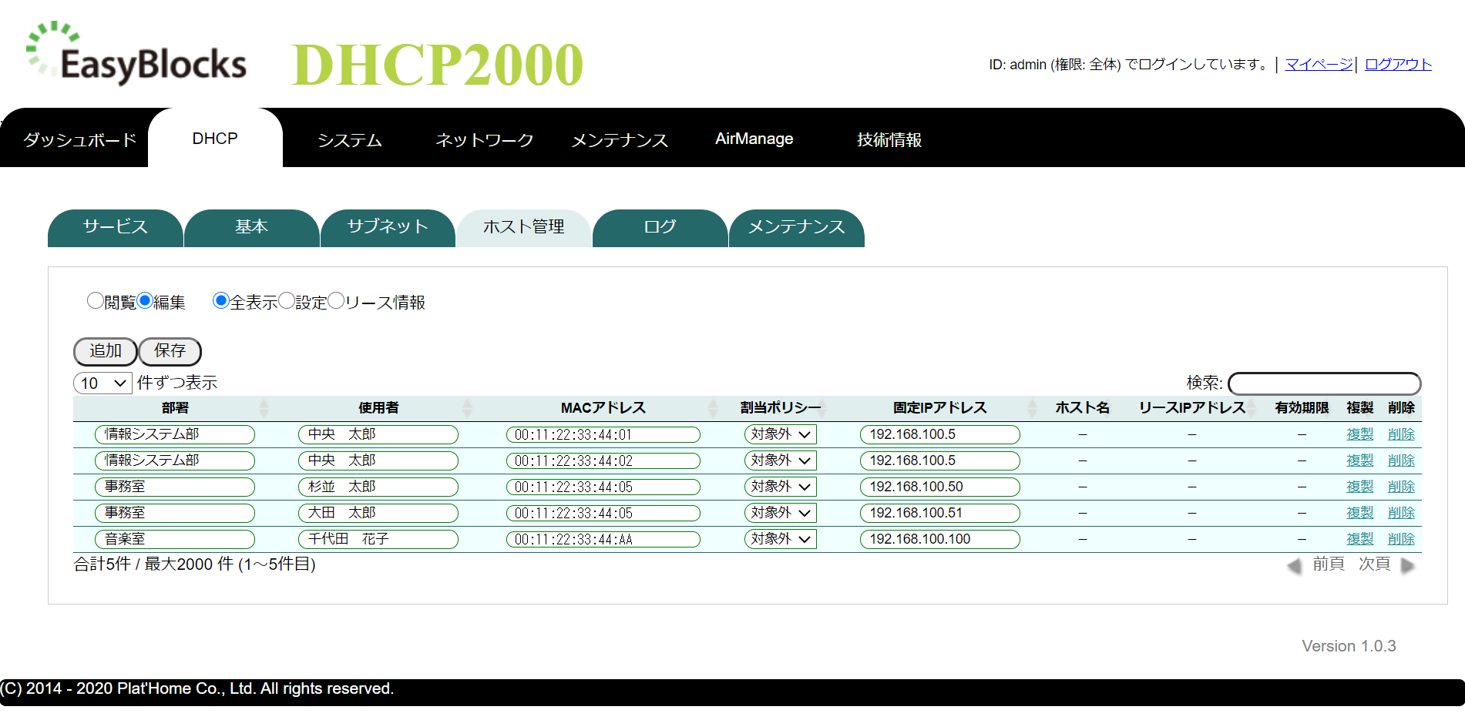This screenshot has width=1465, height=720.
Task: Click 合計5件 / 最大2000 件 summary text
Action: point(194,564)
